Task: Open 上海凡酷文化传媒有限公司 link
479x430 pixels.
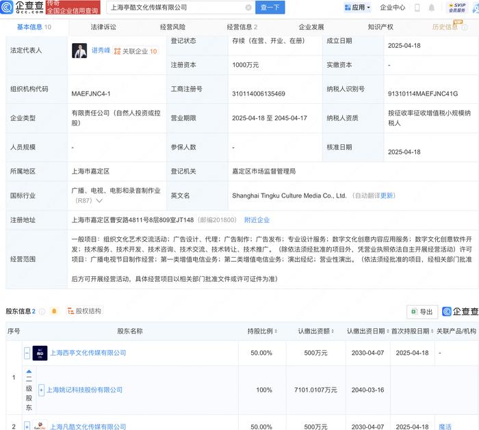Action: [88, 427]
